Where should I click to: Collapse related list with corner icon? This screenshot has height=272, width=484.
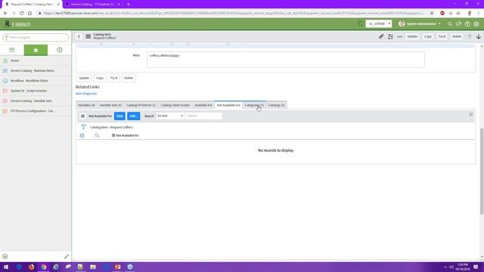pyautogui.click(x=470, y=114)
